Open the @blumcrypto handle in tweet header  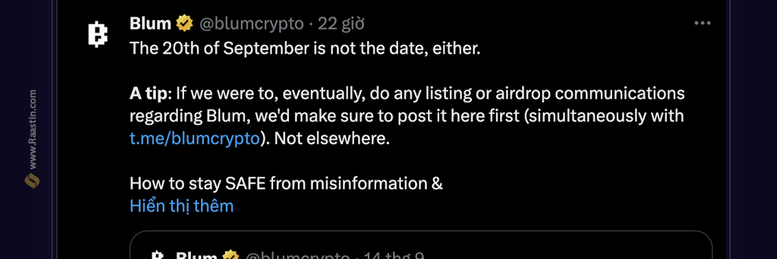coord(251,24)
